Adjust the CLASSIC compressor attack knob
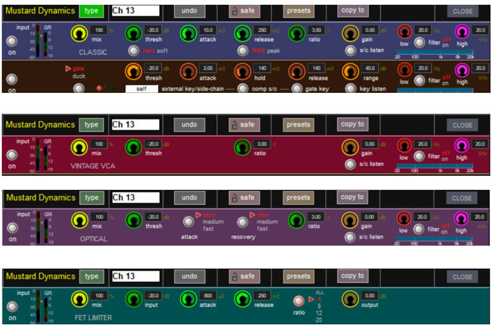 (188, 34)
